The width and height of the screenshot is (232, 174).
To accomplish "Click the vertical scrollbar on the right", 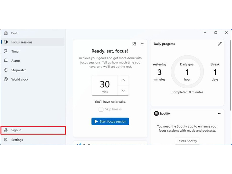I will tap(231, 75).
